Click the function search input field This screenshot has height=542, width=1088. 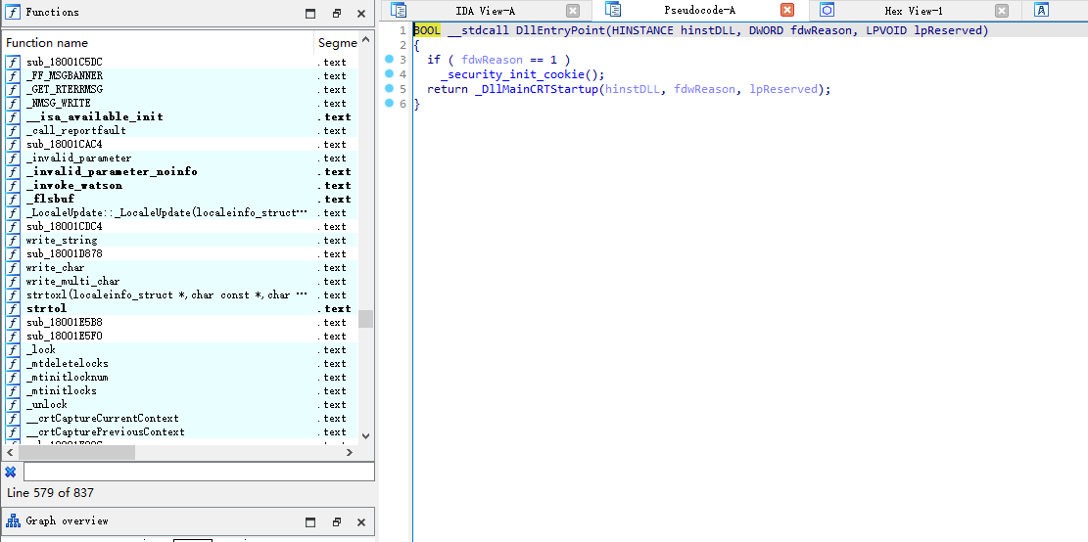(x=199, y=472)
